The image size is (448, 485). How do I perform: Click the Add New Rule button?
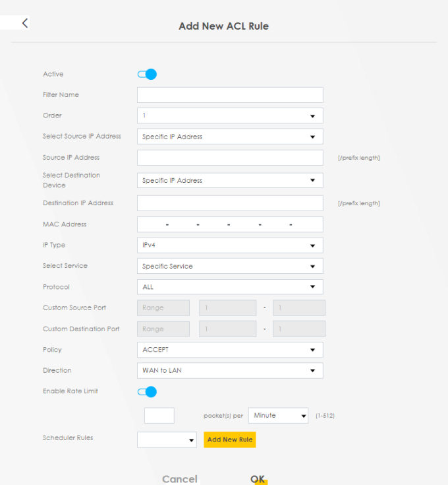(x=230, y=439)
